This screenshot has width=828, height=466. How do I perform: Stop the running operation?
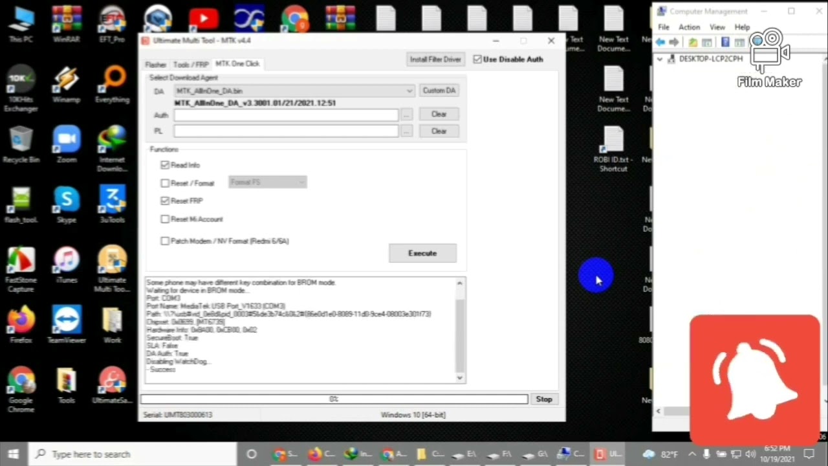click(544, 399)
